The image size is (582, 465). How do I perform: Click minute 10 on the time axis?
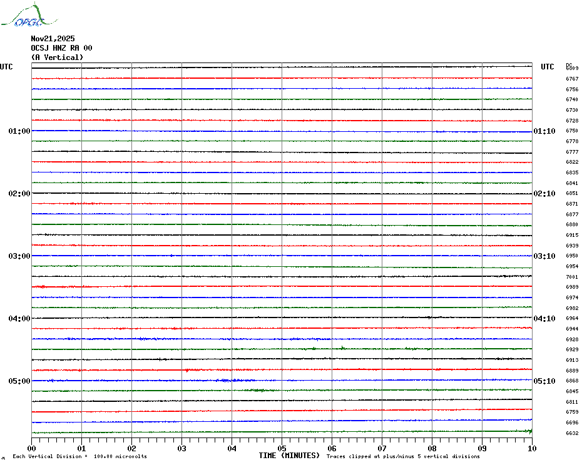click(x=532, y=448)
